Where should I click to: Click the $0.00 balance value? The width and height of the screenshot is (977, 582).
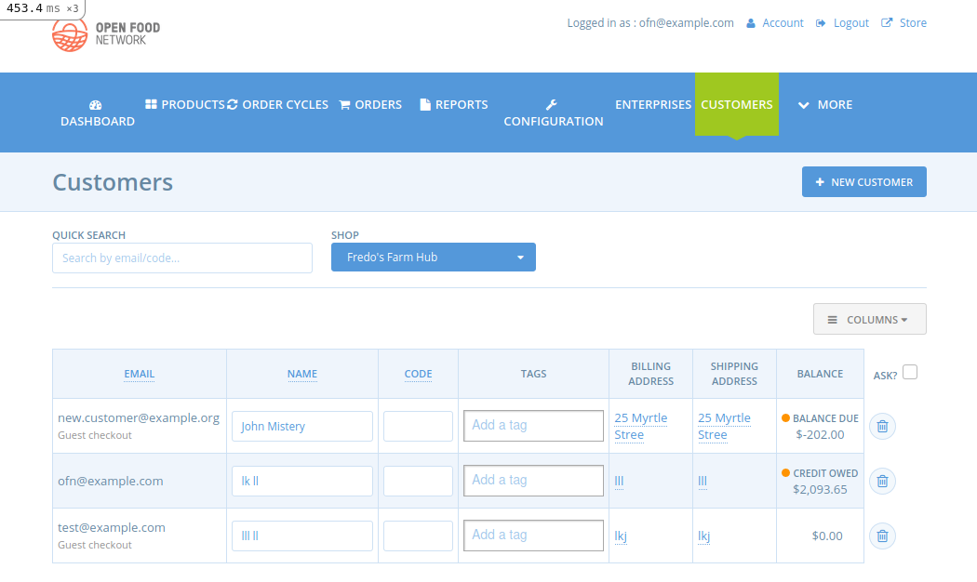coord(827,536)
